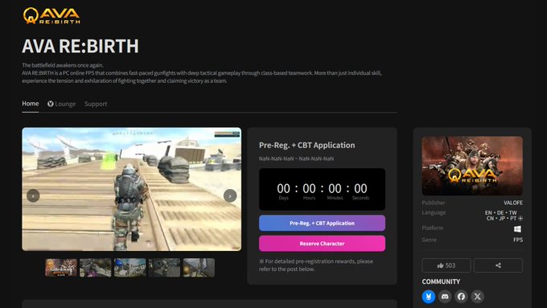Click the pre-registration rewards note text
Screen dimensions: 547x308
pyautogui.click(x=316, y=265)
